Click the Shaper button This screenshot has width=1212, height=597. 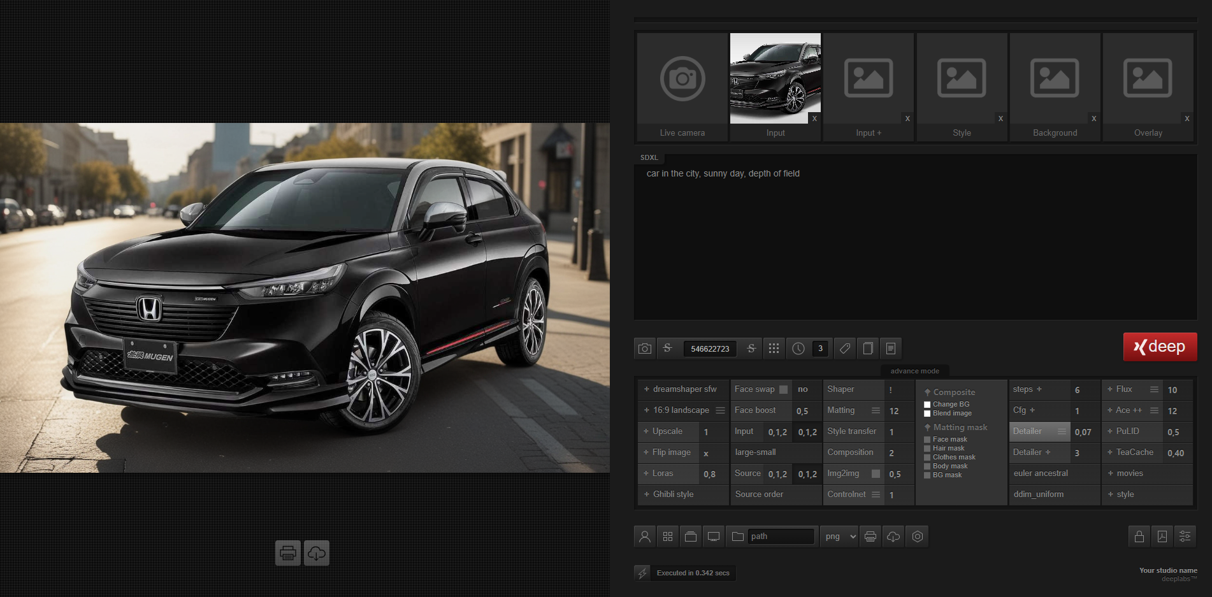853,389
